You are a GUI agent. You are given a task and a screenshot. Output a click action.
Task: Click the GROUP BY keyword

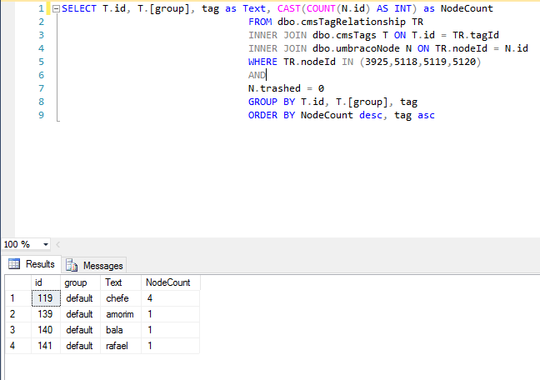(272, 102)
